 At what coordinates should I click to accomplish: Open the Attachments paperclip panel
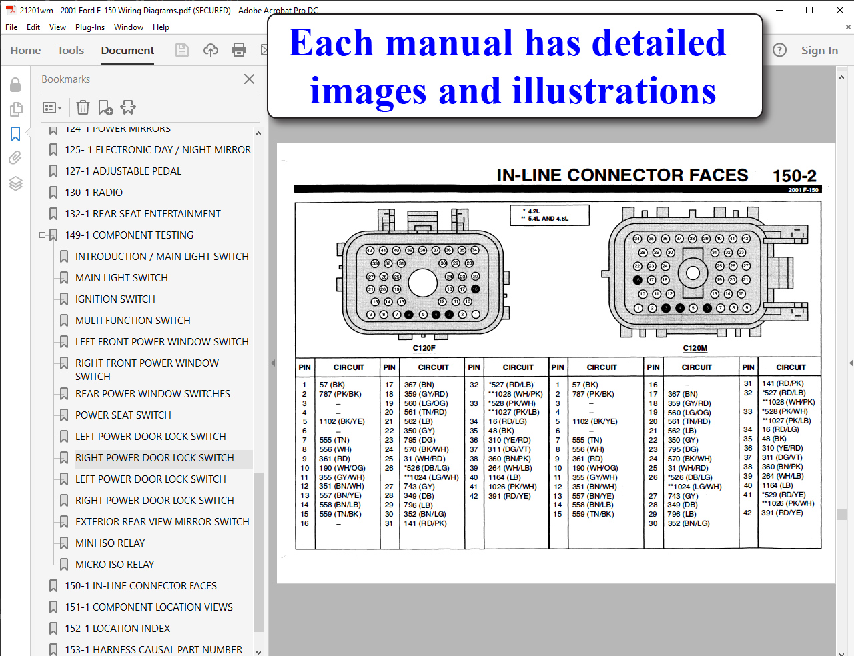tap(15, 158)
